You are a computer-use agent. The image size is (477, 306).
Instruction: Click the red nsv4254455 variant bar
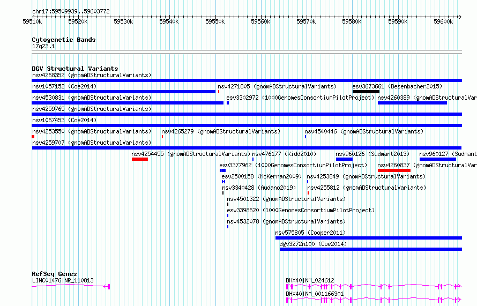click(140, 159)
